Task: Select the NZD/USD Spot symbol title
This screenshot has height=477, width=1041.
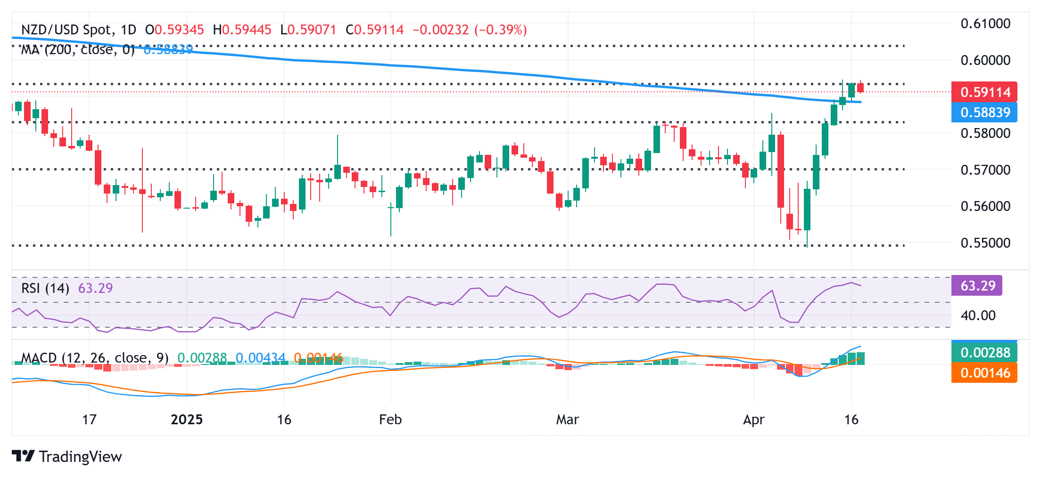Action: tap(66, 30)
